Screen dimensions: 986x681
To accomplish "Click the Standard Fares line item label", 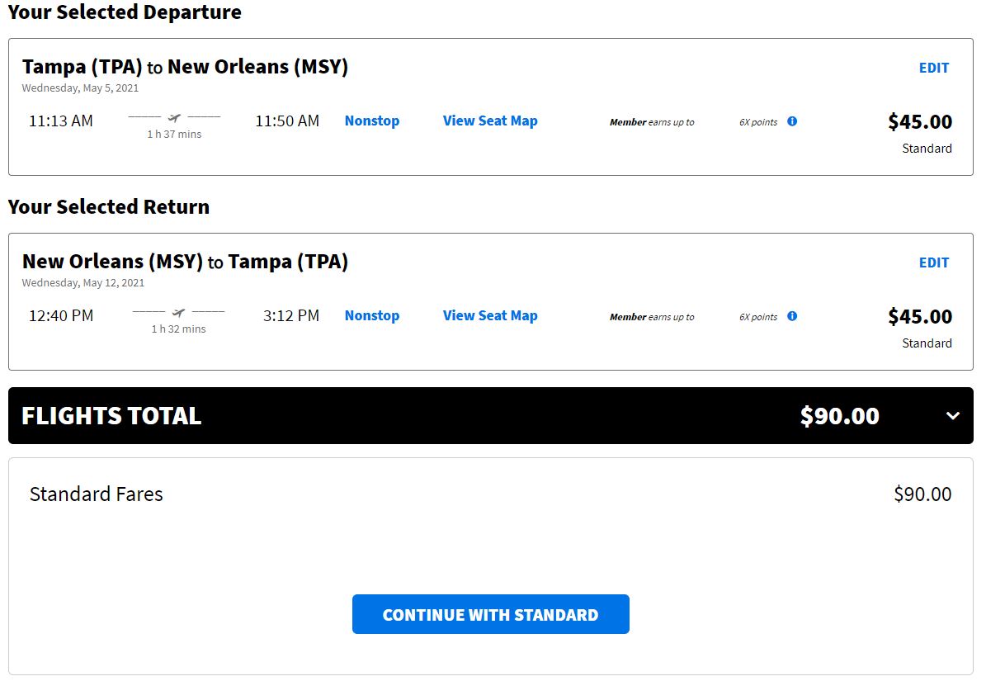I will click(x=97, y=494).
